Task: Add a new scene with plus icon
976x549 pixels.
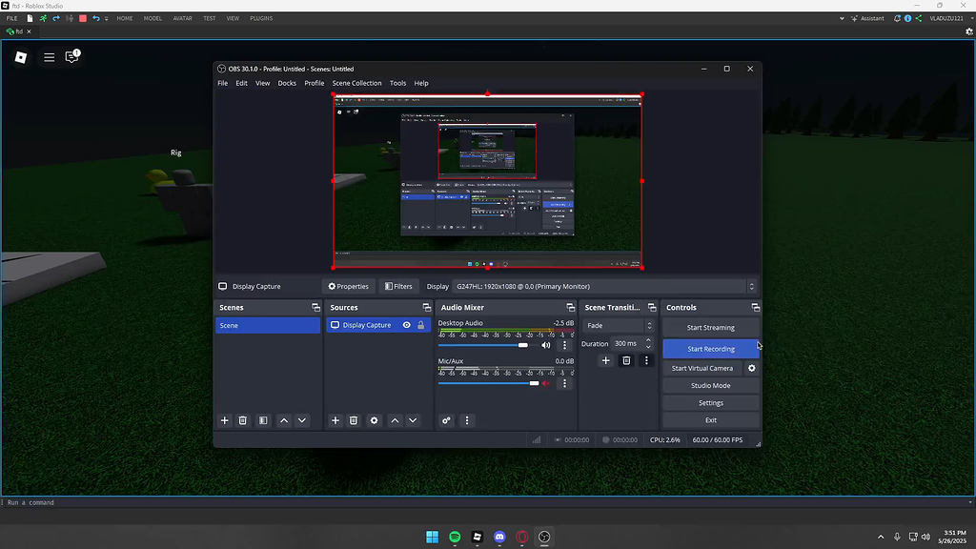Action: [225, 420]
